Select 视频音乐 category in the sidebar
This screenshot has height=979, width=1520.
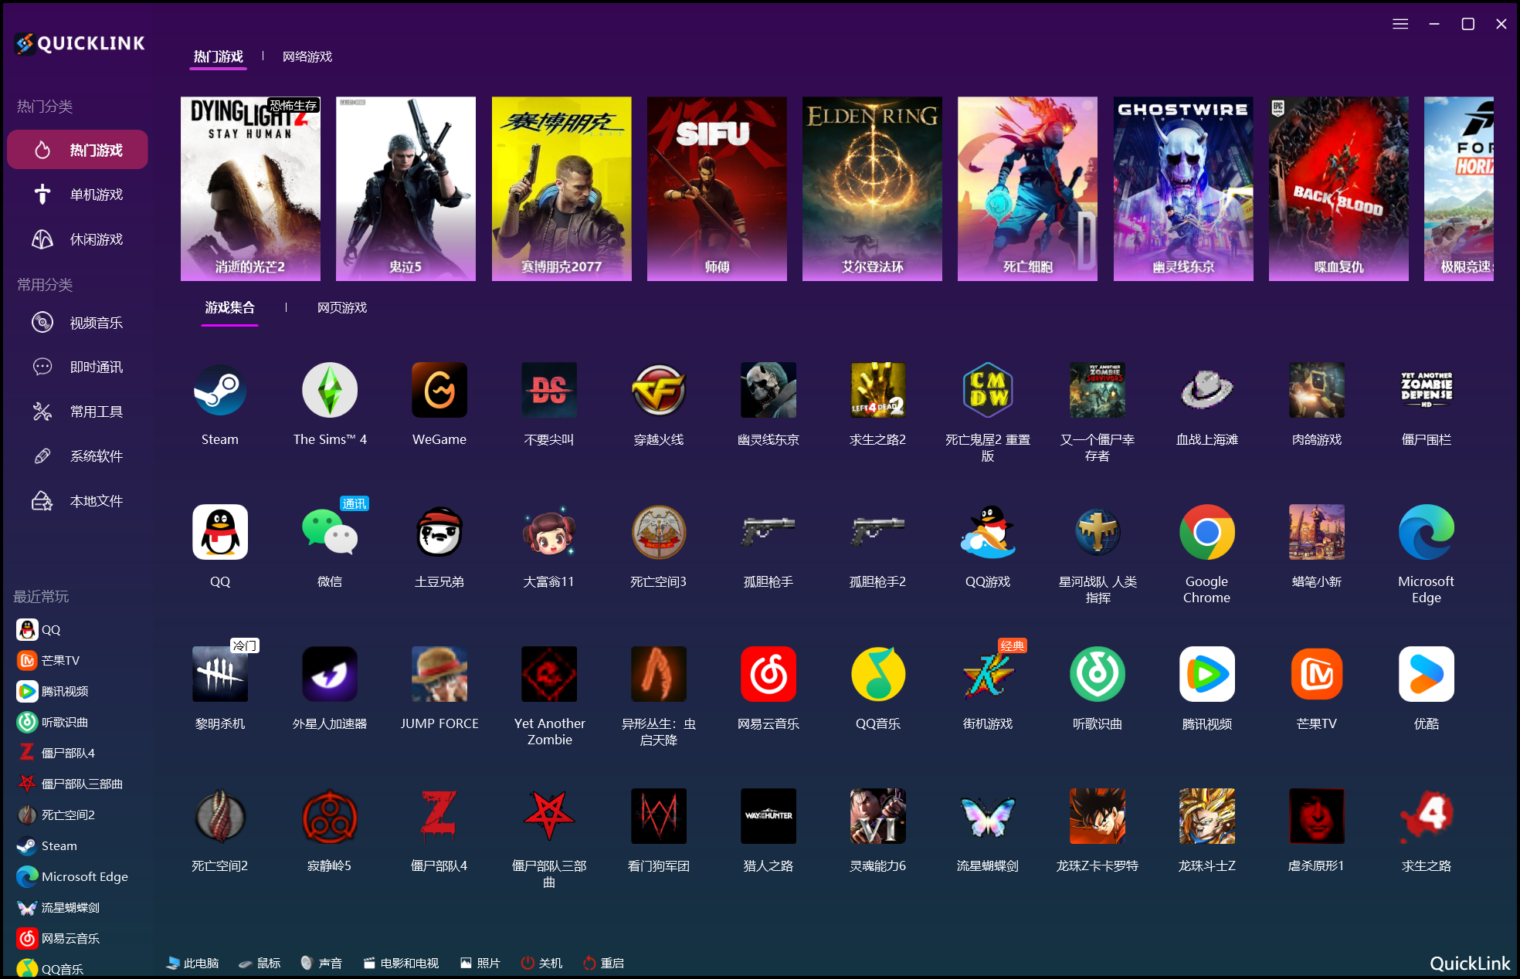click(95, 322)
